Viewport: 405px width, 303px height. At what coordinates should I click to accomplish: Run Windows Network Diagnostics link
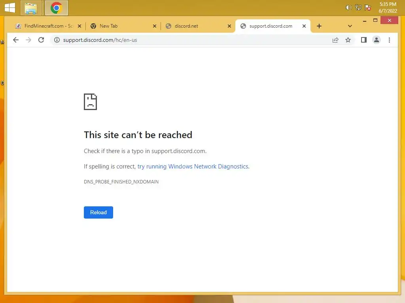tap(193, 166)
